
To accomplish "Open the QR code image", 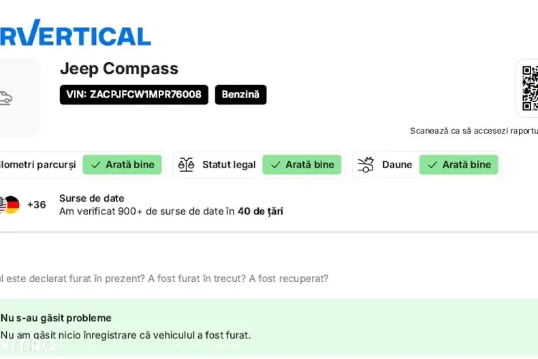I will point(530,89).
